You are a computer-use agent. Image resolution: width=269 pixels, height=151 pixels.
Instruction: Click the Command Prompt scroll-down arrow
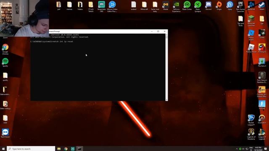(166, 100)
